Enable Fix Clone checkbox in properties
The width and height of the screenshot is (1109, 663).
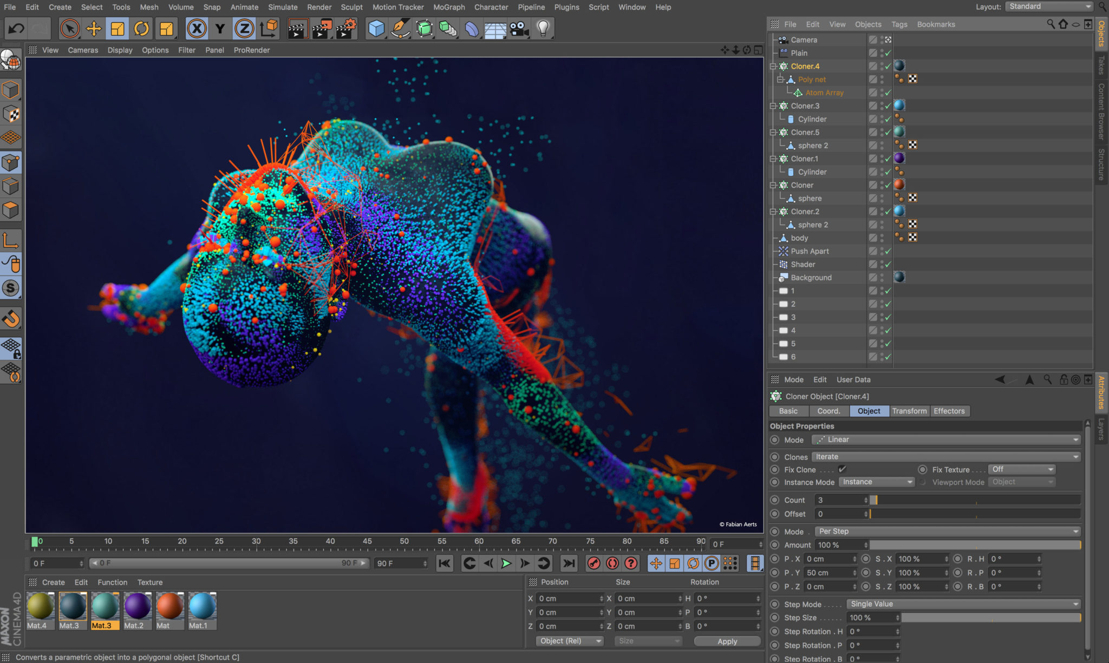(x=841, y=469)
